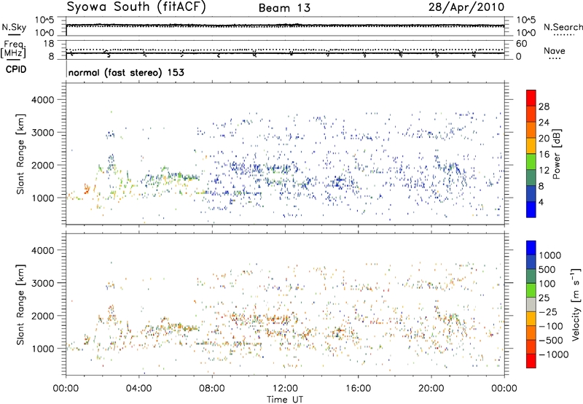Click the '10^0' tick beside N.Search label
This screenshot has height=404, width=583.
coord(525,33)
